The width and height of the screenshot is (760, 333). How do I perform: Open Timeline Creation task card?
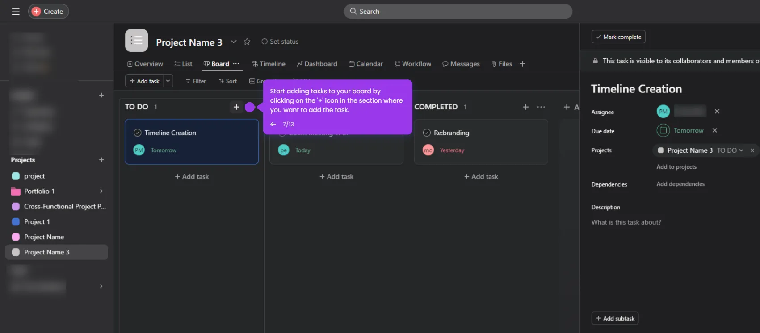pyautogui.click(x=192, y=142)
